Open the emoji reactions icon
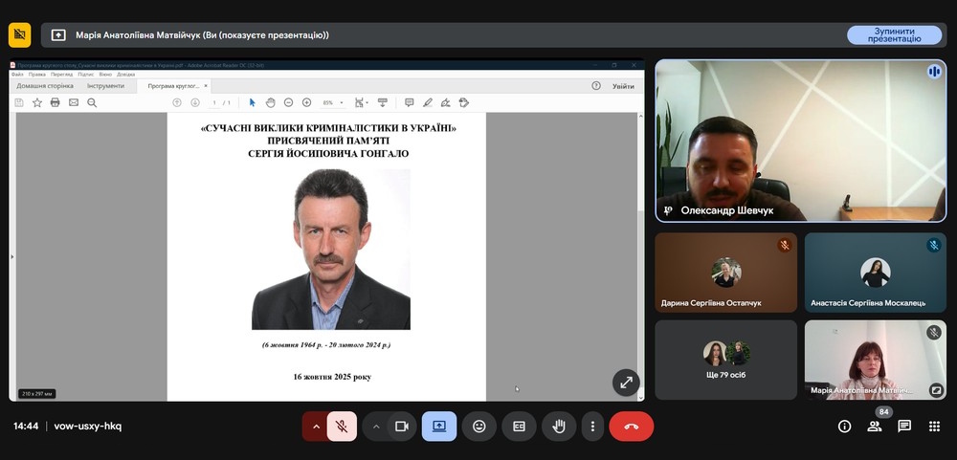Viewport: 957px width, 460px height. coord(478,427)
